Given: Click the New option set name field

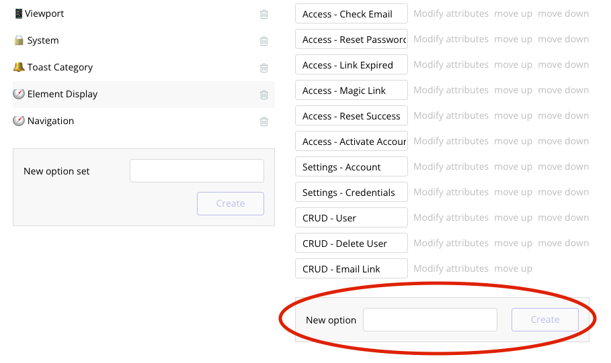Looking at the screenshot, I should [x=196, y=171].
